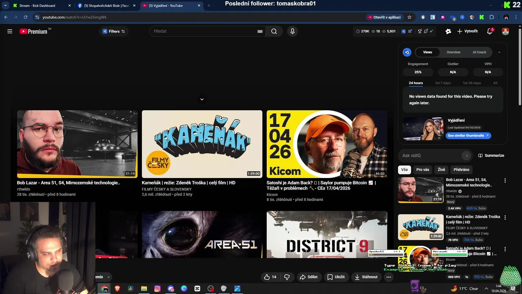Click the Summarize button
Screen dimensions: 522x294
[491, 156]
